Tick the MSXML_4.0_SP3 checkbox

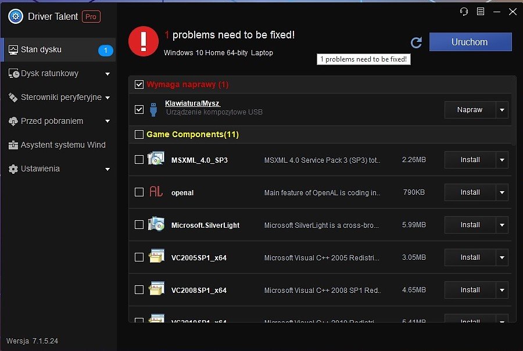pos(139,159)
